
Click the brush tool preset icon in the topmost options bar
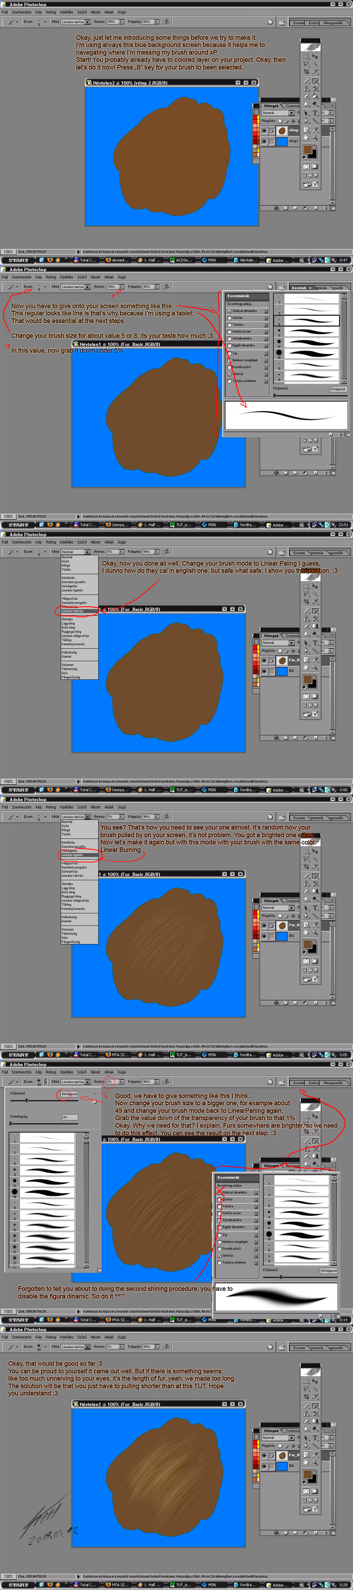(x=10, y=22)
